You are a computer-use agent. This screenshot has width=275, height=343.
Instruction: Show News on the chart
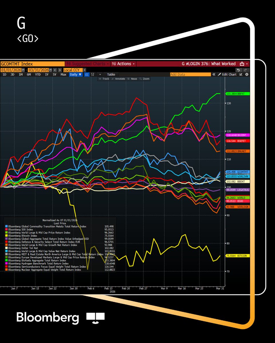(133, 79)
